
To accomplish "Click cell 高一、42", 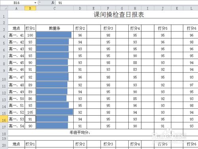I will (x=16, y=42).
